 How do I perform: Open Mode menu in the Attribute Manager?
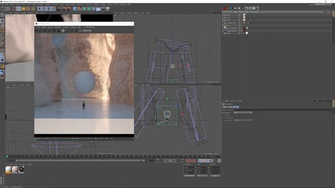tap(227, 101)
